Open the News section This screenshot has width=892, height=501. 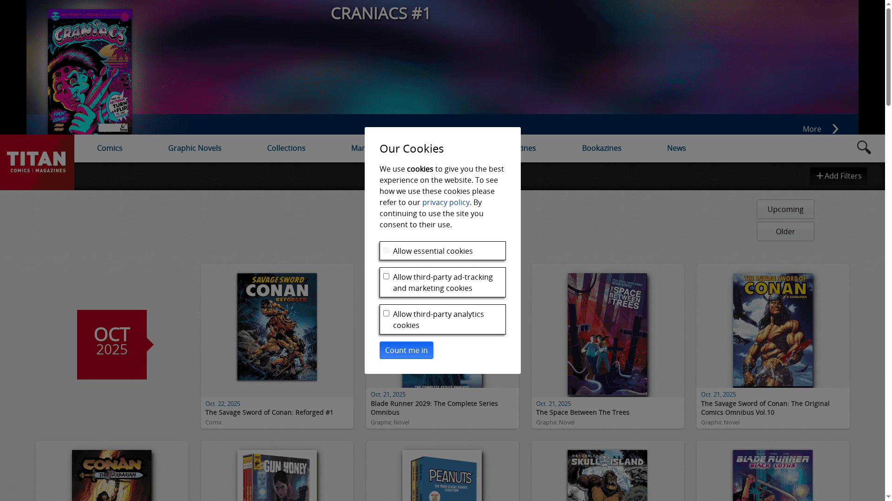(x=676, y=148)
